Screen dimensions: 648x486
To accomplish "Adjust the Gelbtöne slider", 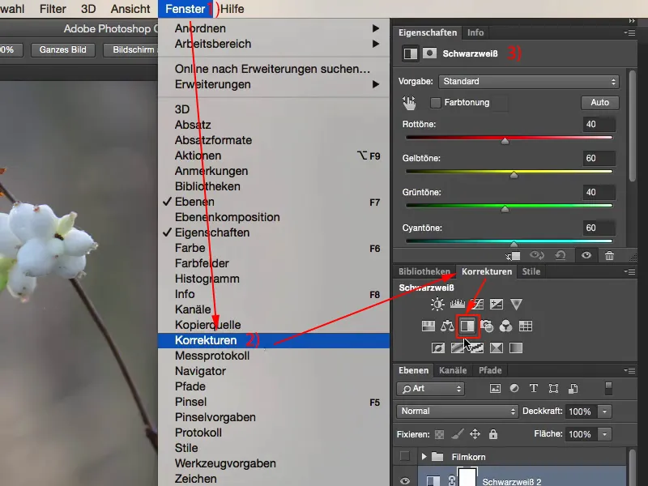I will tap(514, 175).
